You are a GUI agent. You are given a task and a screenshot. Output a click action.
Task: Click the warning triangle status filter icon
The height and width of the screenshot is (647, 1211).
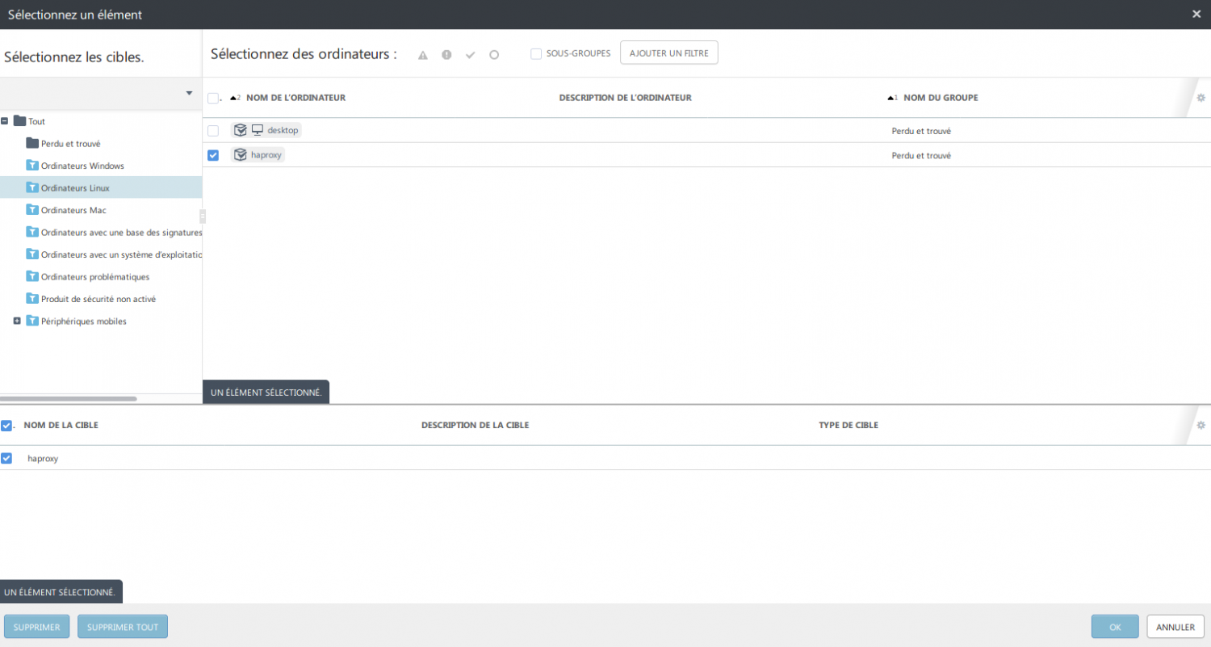pos(422,55)
